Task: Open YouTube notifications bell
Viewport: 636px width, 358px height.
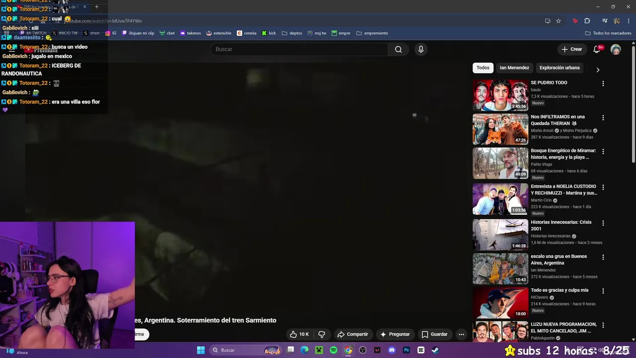Action: click(x=597, y=49)
